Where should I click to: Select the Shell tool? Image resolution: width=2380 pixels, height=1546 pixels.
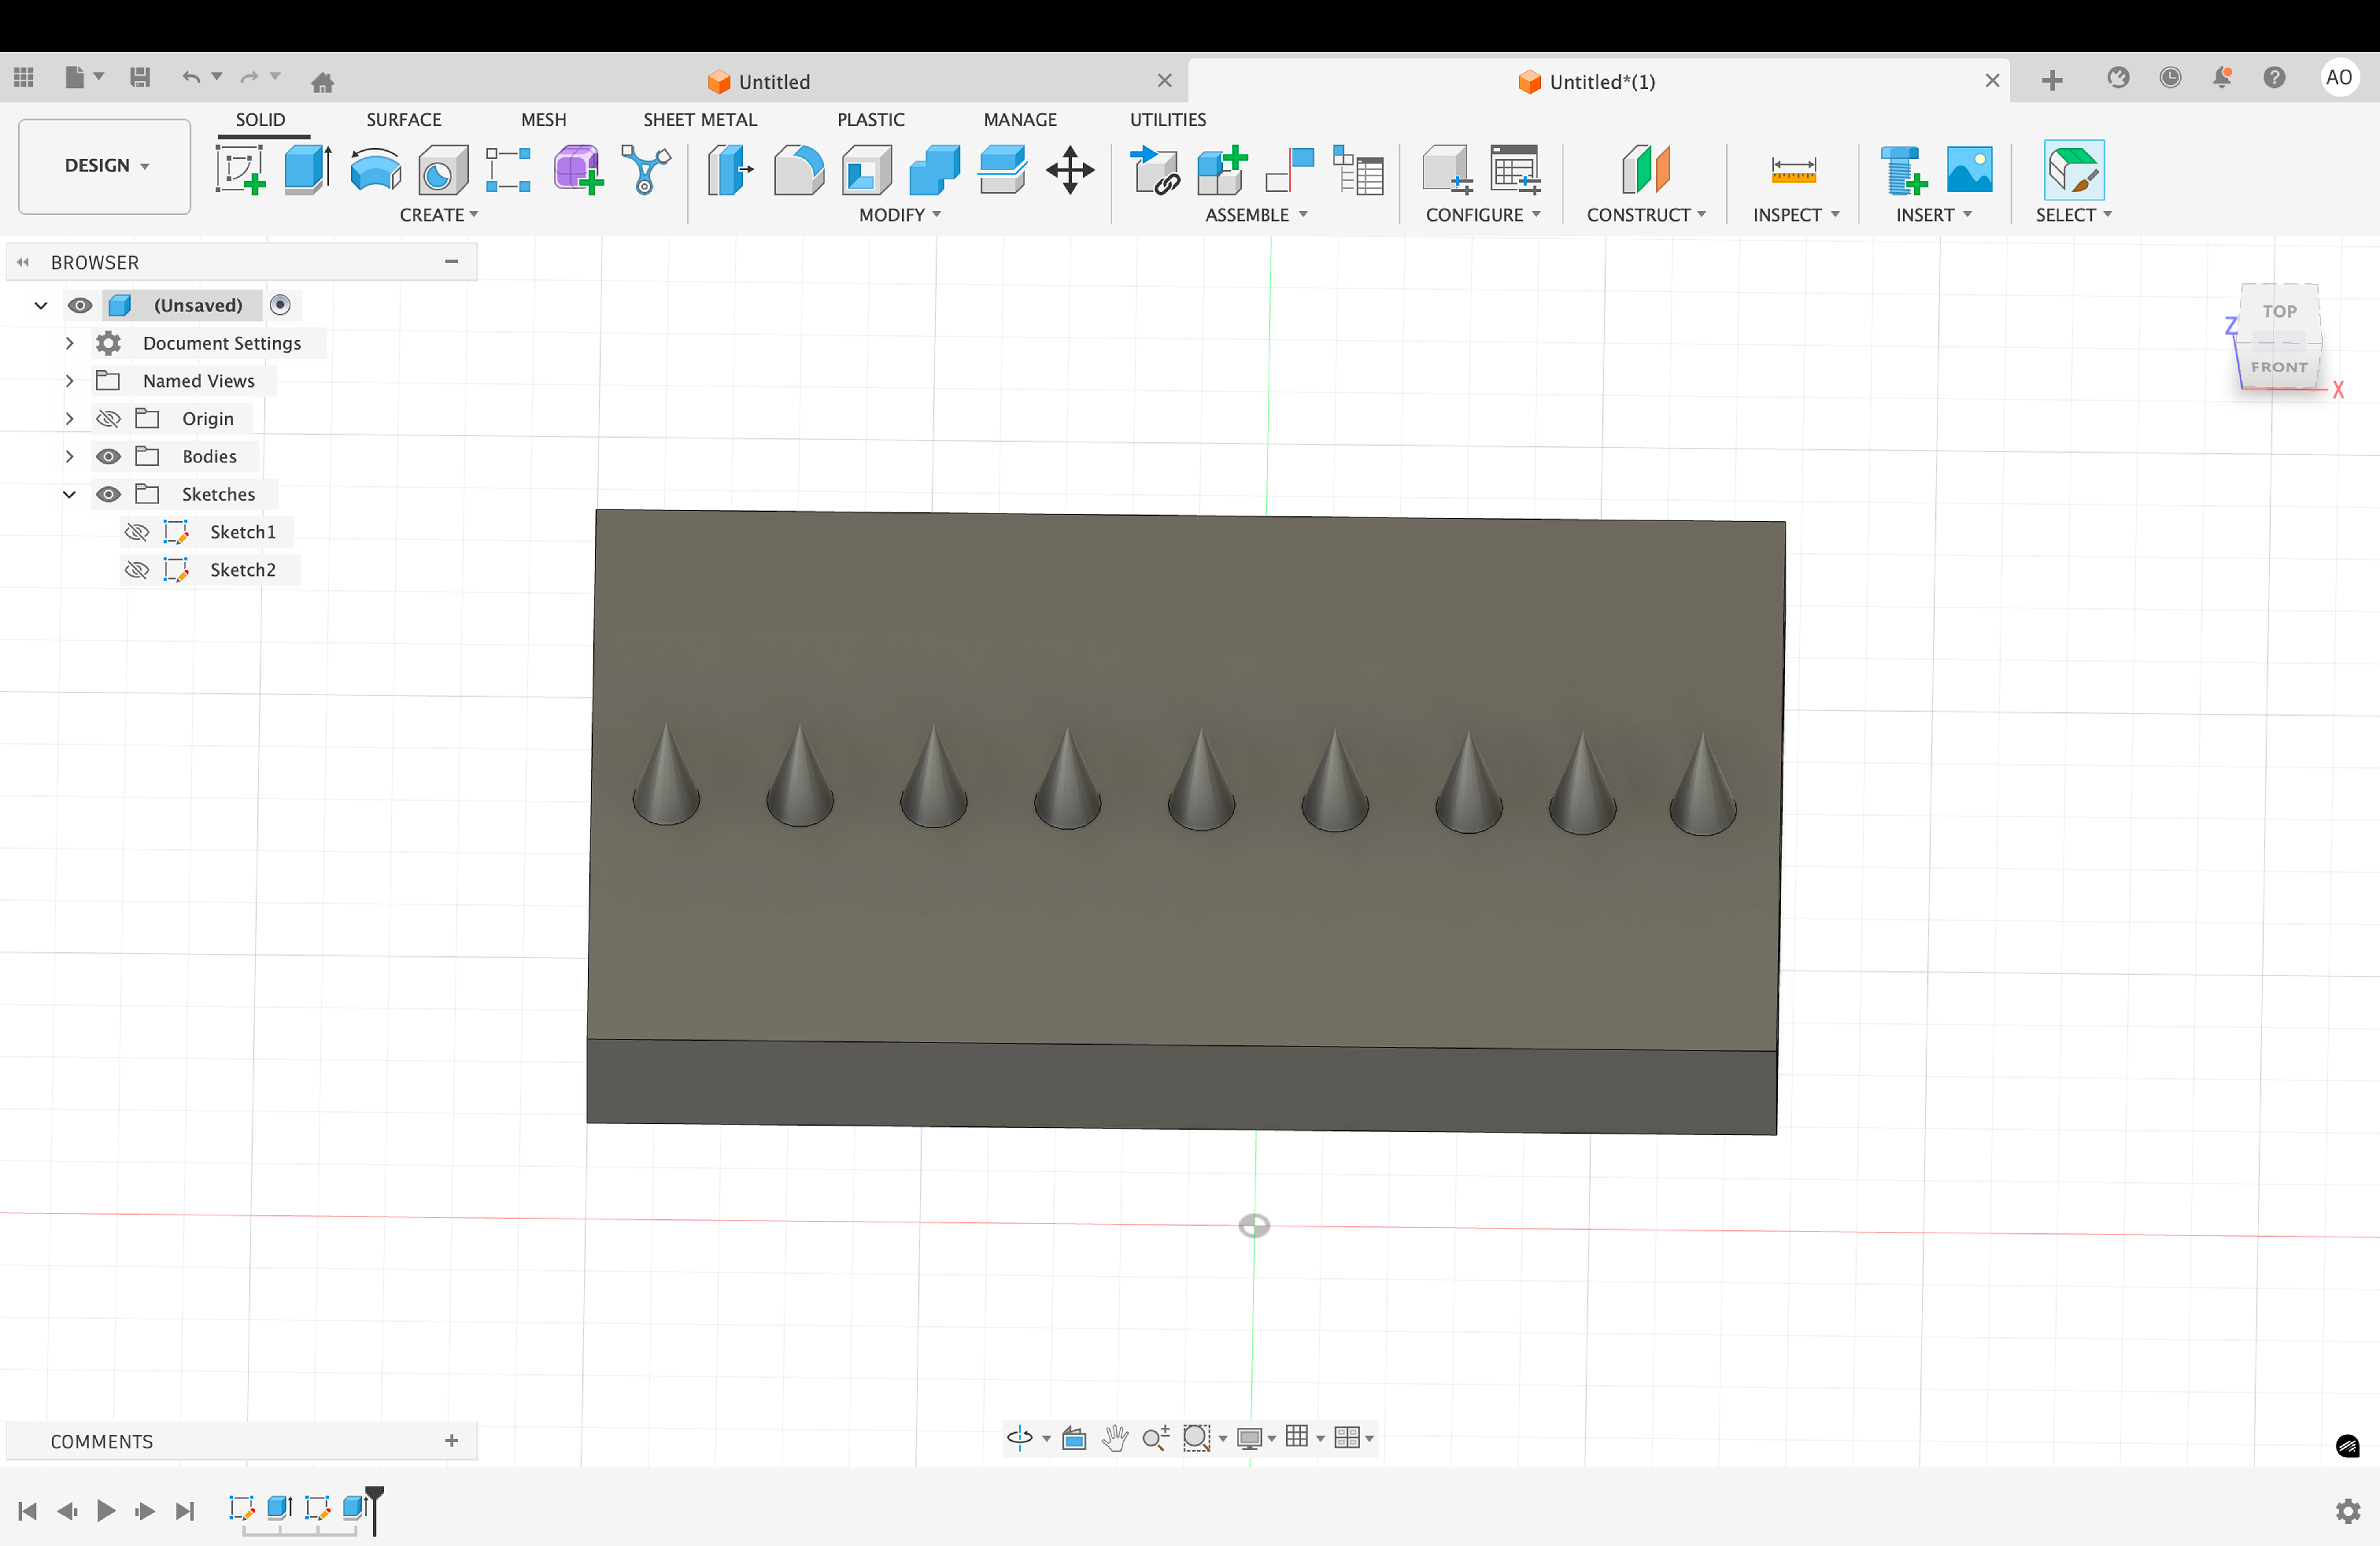click(x=866, y=170)
